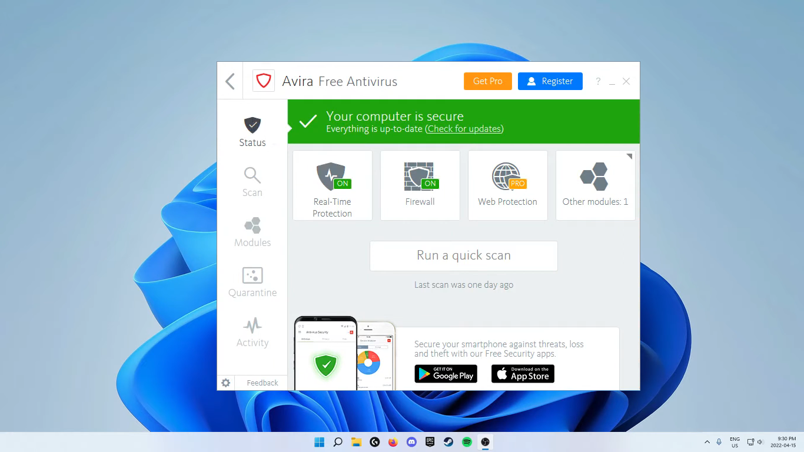Open the Web Protection PRO tile
This screenshot has height=452, width=804.
[x=508, y=185]
